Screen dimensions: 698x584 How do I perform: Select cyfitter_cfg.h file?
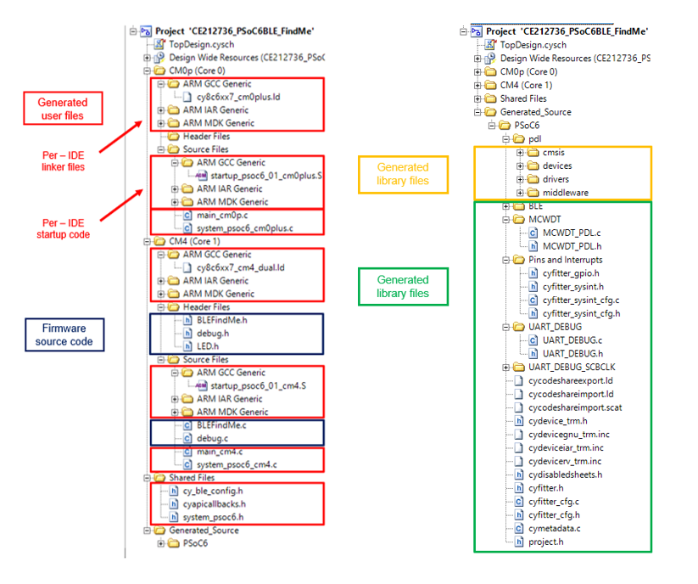tap(554, 515)
